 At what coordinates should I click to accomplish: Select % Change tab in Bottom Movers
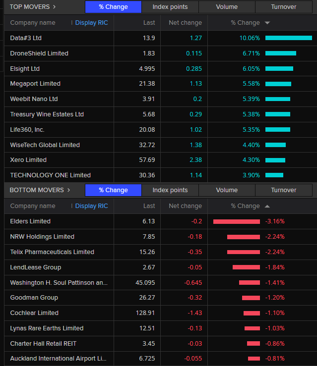[x=114, y=190]
